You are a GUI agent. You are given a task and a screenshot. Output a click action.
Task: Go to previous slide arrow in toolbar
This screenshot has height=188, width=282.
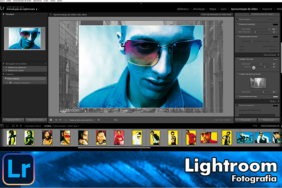(x=56, y=120)
